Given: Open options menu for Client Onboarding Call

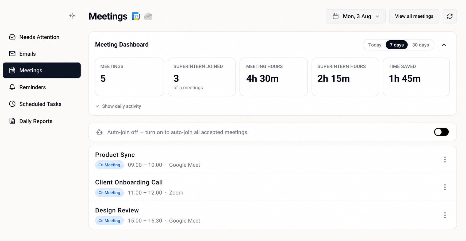Looking at the screenshot, I should point(445,187).
